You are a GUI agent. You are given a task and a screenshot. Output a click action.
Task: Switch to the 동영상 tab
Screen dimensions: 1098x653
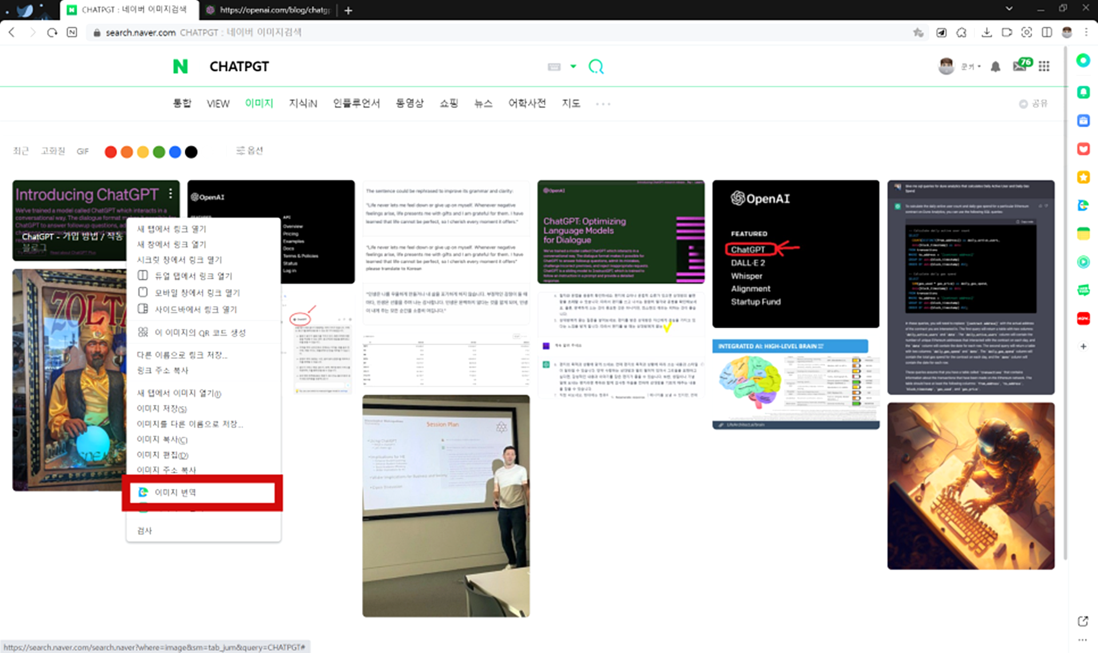[409, 103]
